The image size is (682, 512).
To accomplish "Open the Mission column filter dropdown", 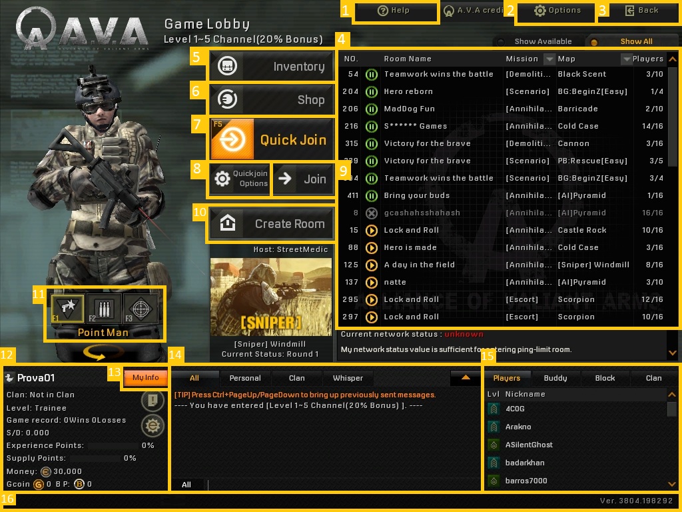I will [x=549, y=59].
